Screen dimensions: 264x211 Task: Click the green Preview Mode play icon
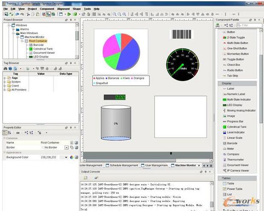click(69, 14)
